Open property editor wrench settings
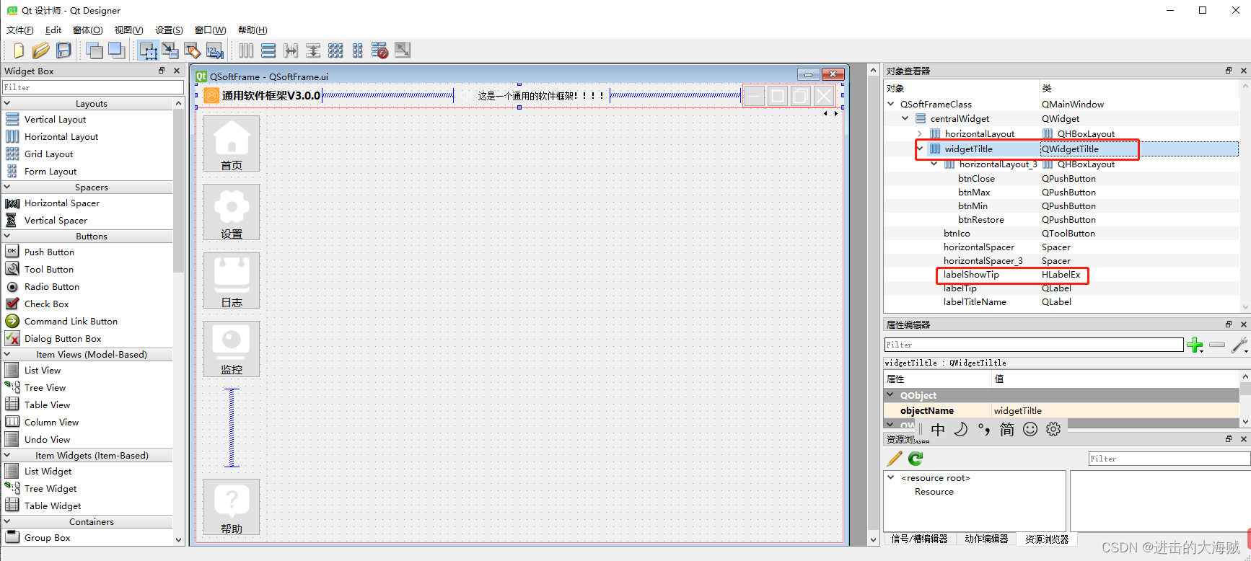Screen dimensions: 1251x561 point(1239,345)
